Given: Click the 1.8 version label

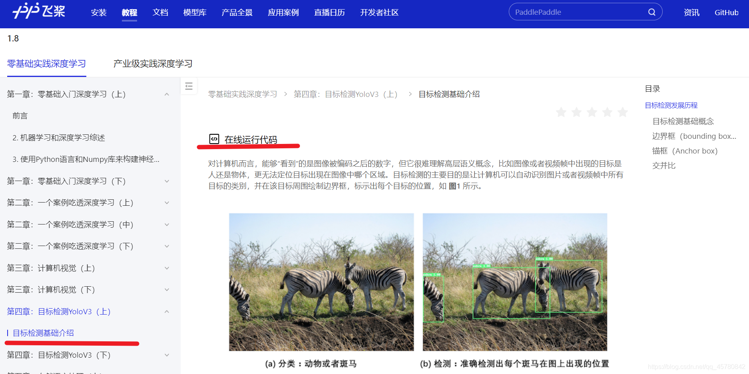Looking at the screenshot, I should (13, 38).
